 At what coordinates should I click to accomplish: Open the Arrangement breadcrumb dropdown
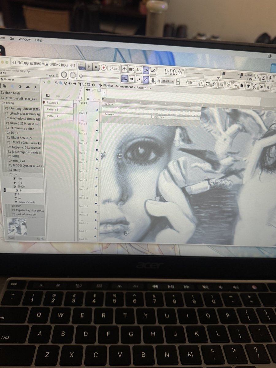pos(126,87)
